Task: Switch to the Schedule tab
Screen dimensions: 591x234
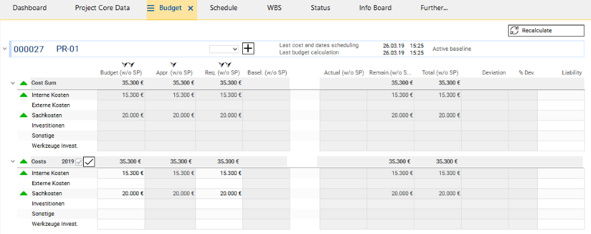Action: tap(224, 8)
